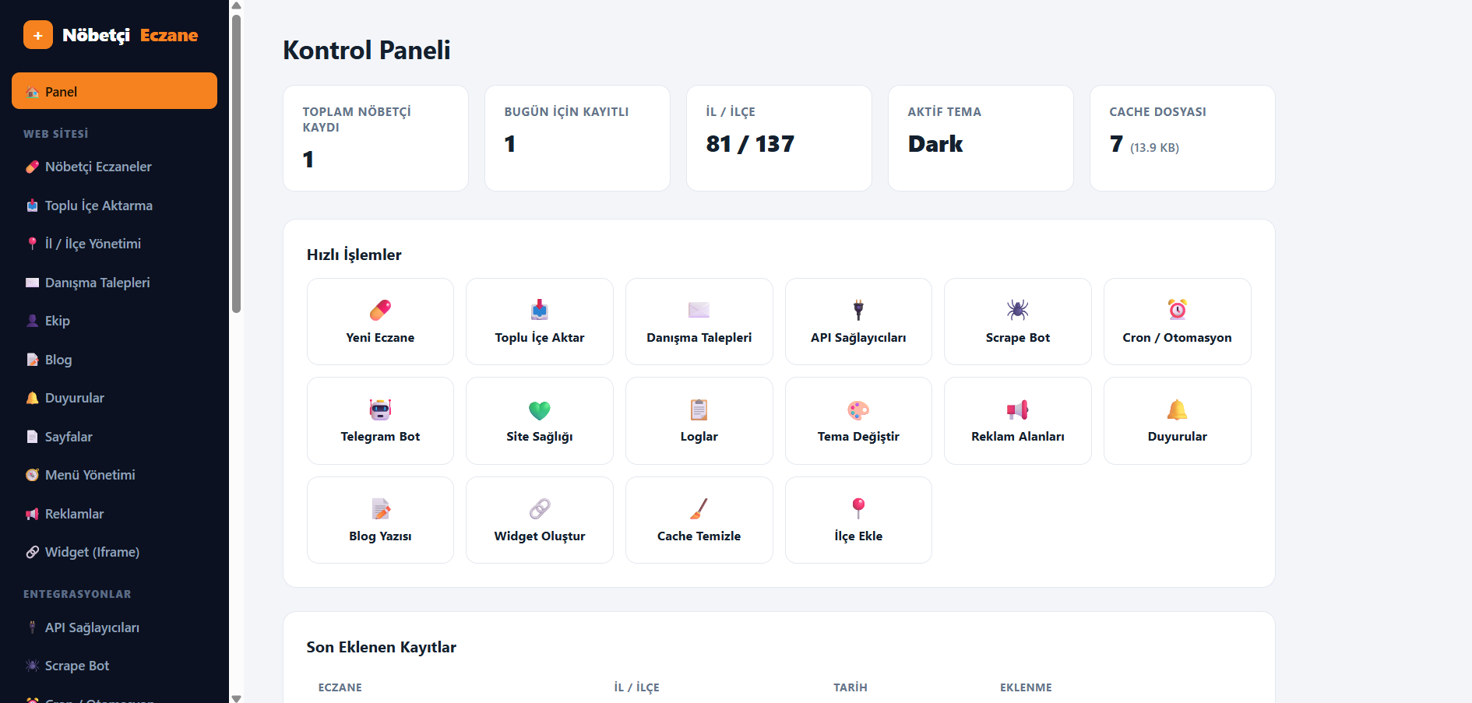
Task: Click the Blog Yazısı quick action
Action: click(380, 520)
